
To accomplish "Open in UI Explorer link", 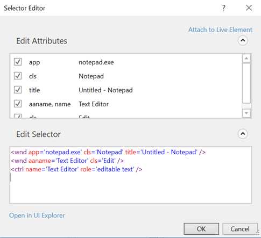I will click(x=37, y=215).
